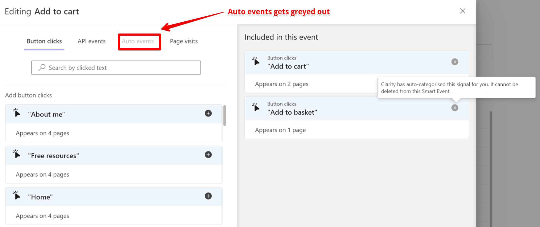Viewport: 540px width, 227px height.
Task: Click the cursor icon beside "Free resources"
Action: [x=17, y=154]
